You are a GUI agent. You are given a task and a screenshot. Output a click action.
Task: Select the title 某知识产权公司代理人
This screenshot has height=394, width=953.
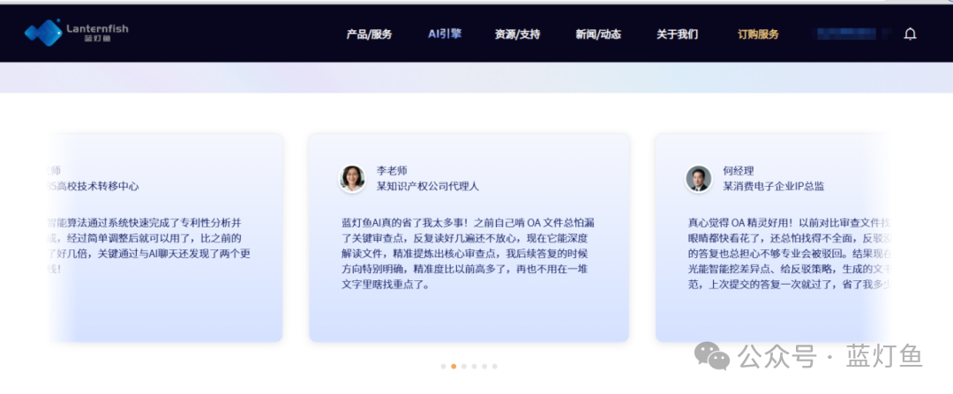coord(427,186)
